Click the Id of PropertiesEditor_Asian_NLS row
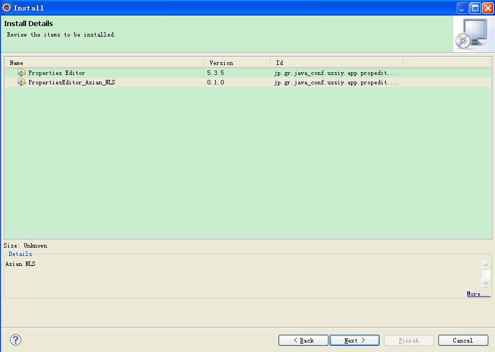 pos(336,83)
